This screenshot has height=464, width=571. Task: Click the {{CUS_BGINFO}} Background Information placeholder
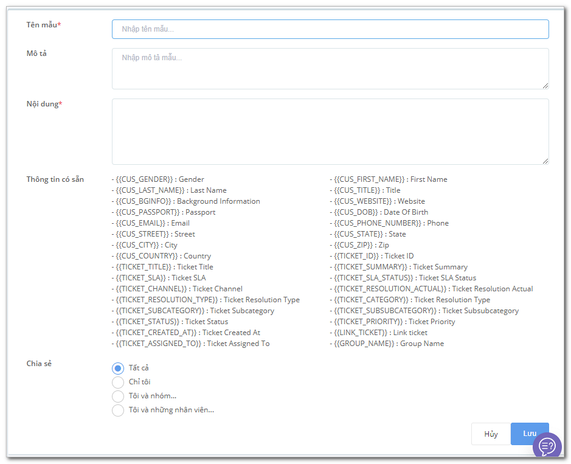pyautogui.click(x=185, y=201)
